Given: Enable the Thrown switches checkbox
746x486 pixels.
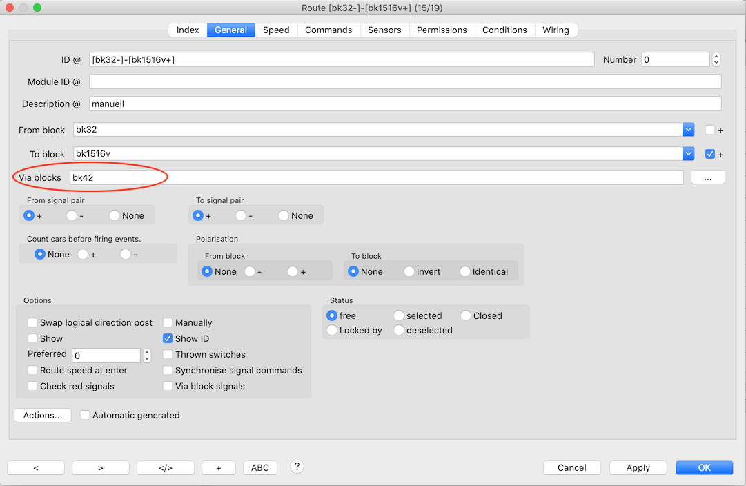Looking at the screenshot, I should (x=168, y=354).
